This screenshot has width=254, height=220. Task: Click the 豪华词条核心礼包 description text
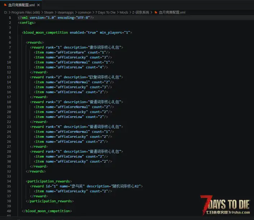click(x=104, y=47)
